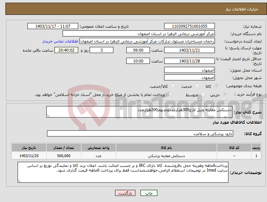Screen dimensions: 267x202
Task: Click the کد کالا column header
Action: click(x=234, y=148)
